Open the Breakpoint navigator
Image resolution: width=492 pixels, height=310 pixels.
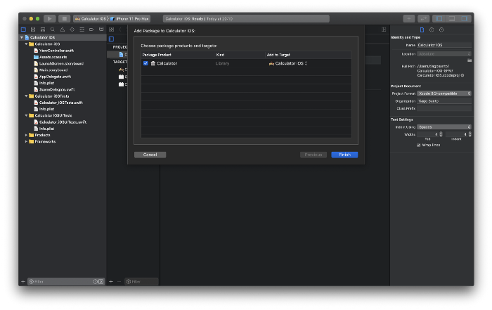[x=91, y=30]
